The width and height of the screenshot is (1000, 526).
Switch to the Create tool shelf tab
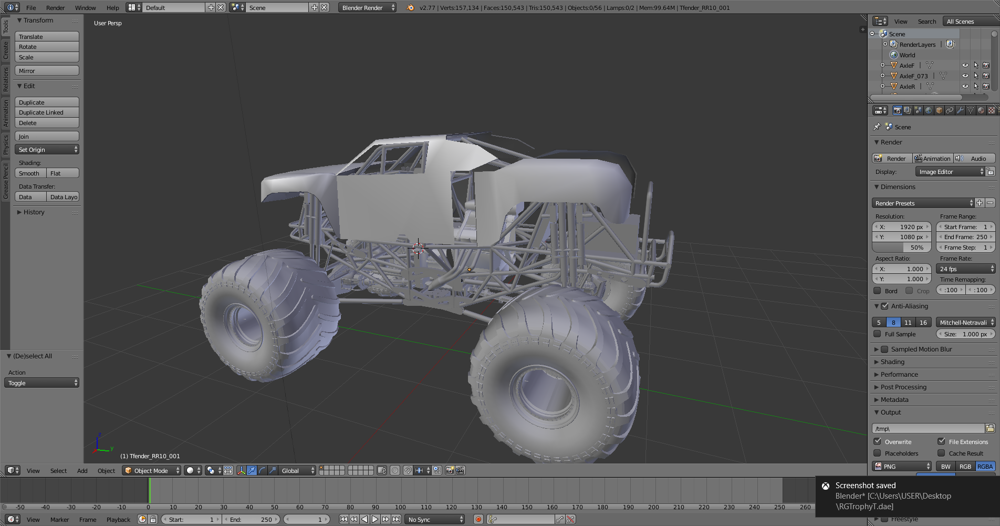6,50
